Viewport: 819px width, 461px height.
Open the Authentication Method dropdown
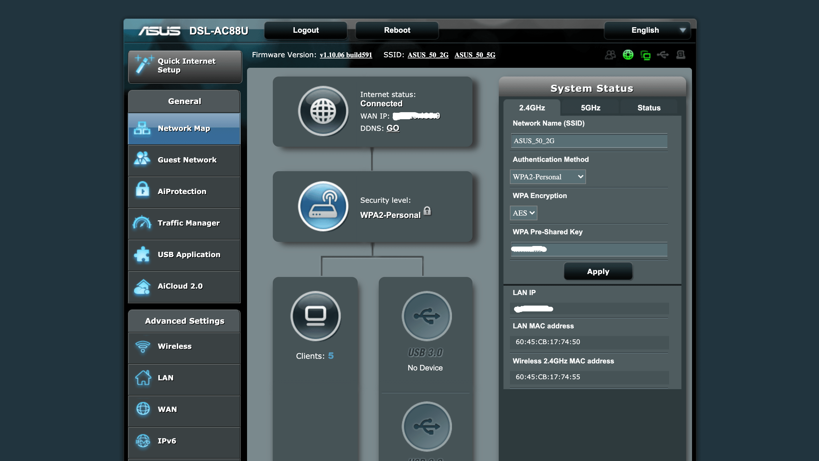pyautogui.click(x=547, y=177)
